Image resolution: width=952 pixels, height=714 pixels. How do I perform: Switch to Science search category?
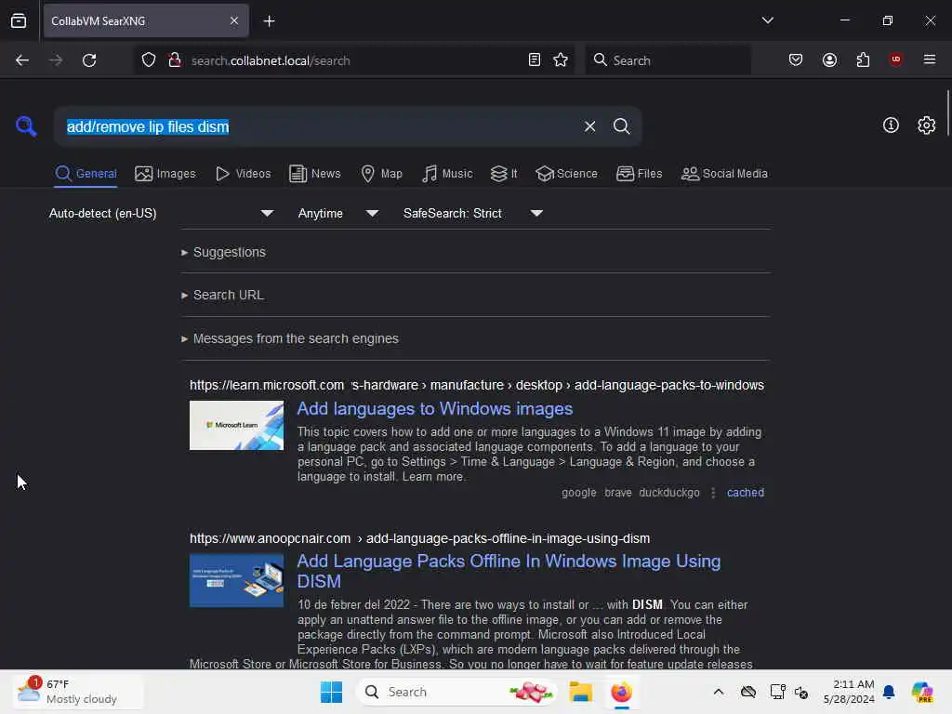click(566, 174)
